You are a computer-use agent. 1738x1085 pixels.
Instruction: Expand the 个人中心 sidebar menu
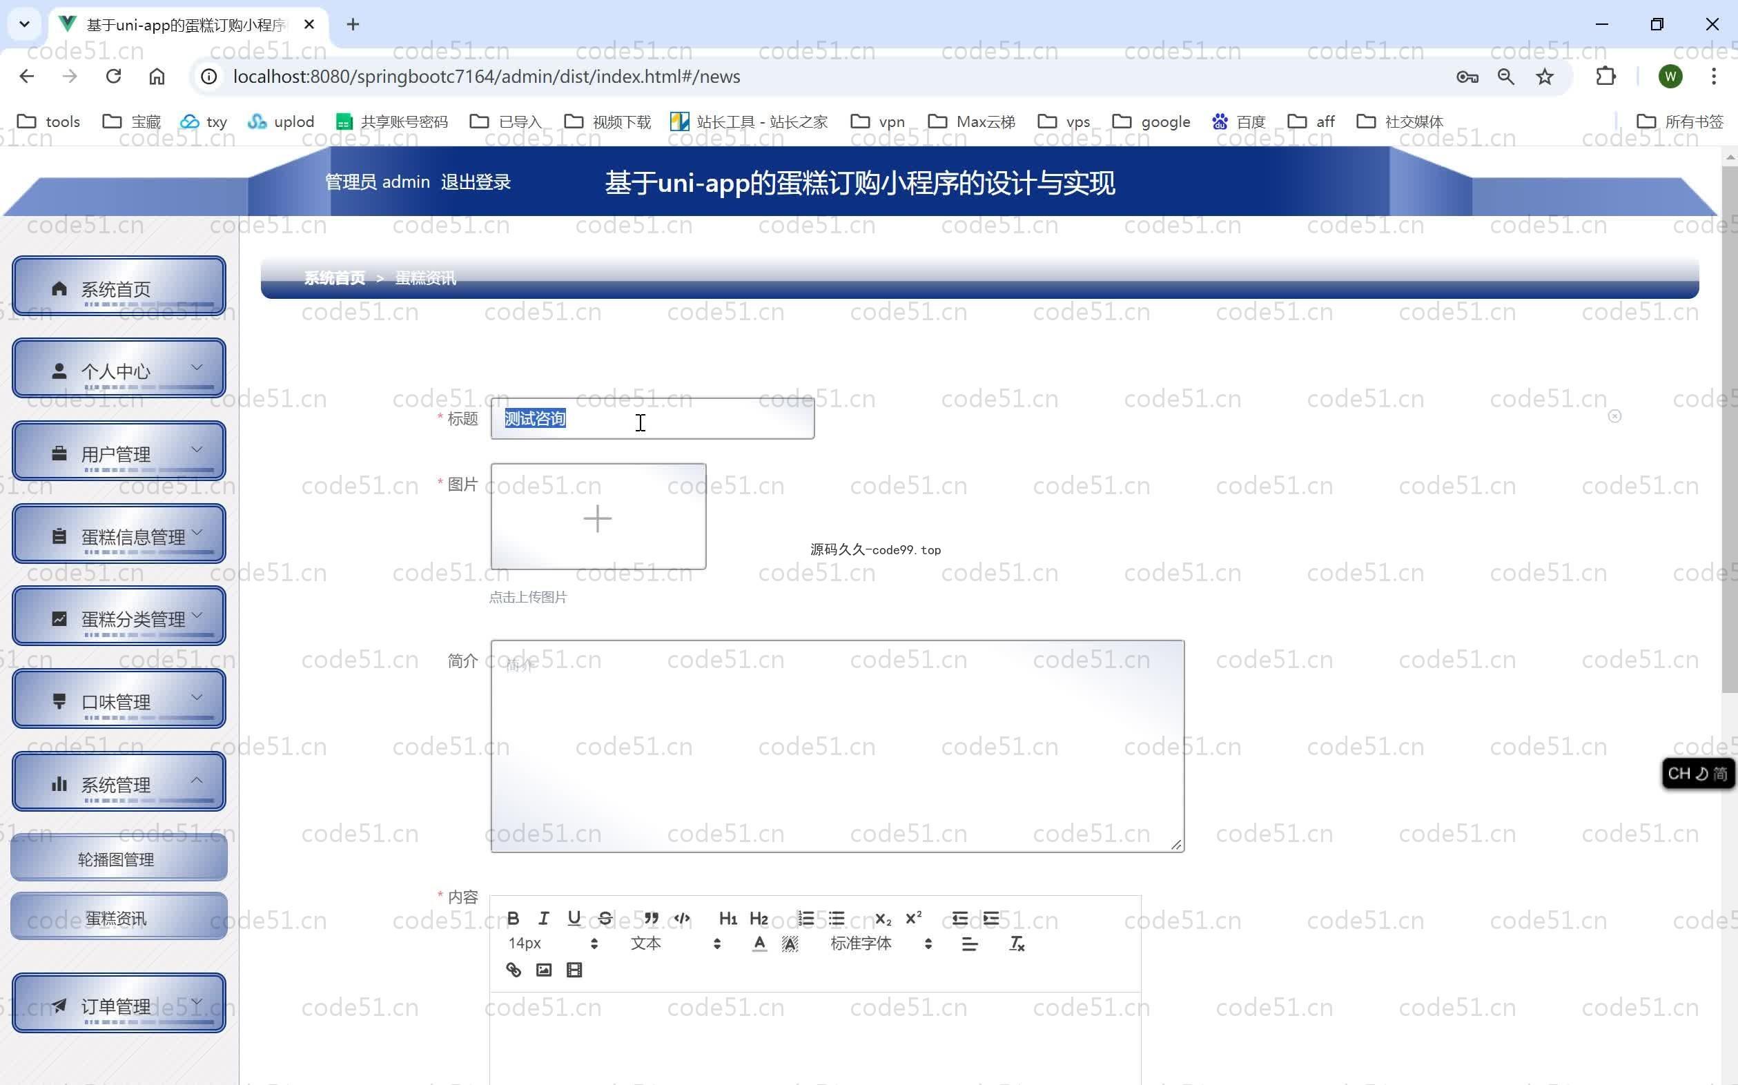tap(119, 368)
